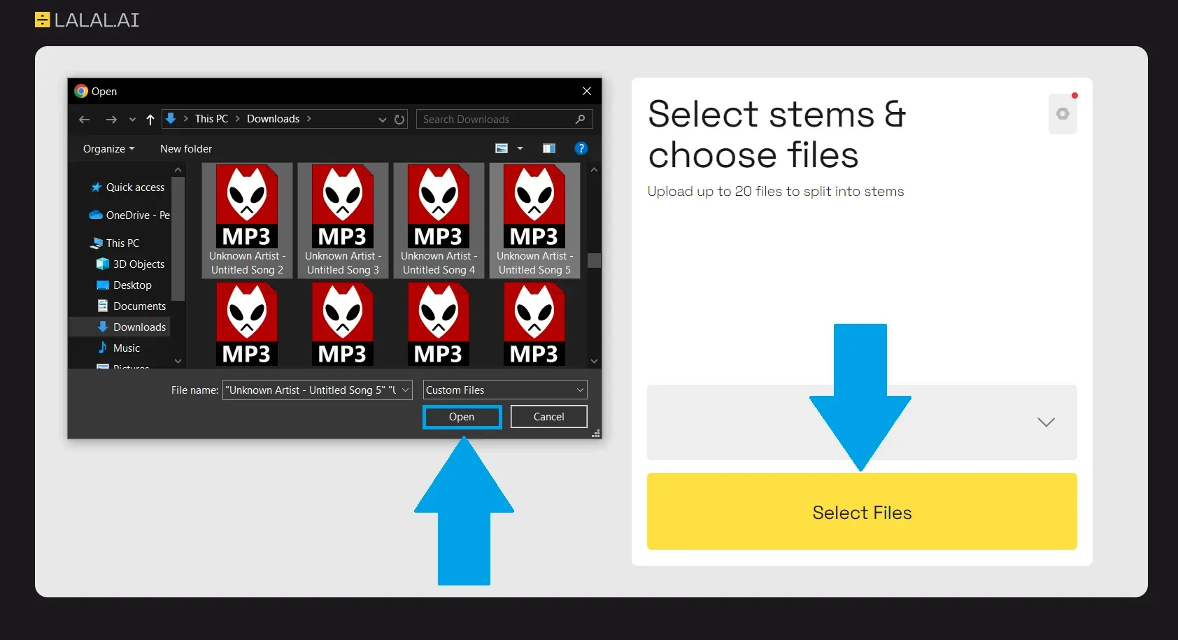Open the settings gear with red dot
The width and height of the screenshot is (1178, 640).
point(1063,113)
